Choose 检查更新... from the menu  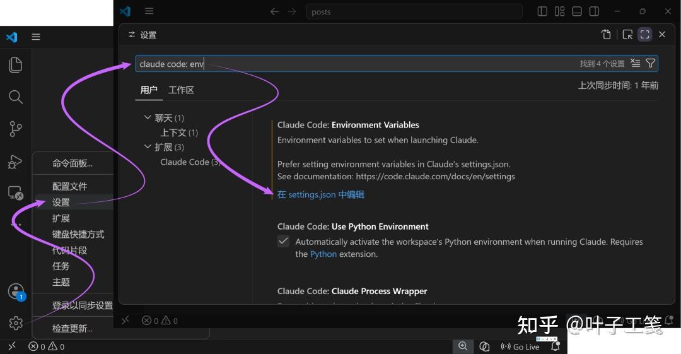[73, 328]
